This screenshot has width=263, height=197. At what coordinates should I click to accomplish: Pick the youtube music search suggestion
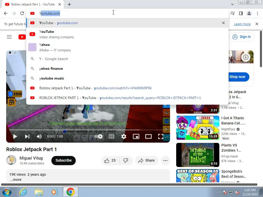127,78
